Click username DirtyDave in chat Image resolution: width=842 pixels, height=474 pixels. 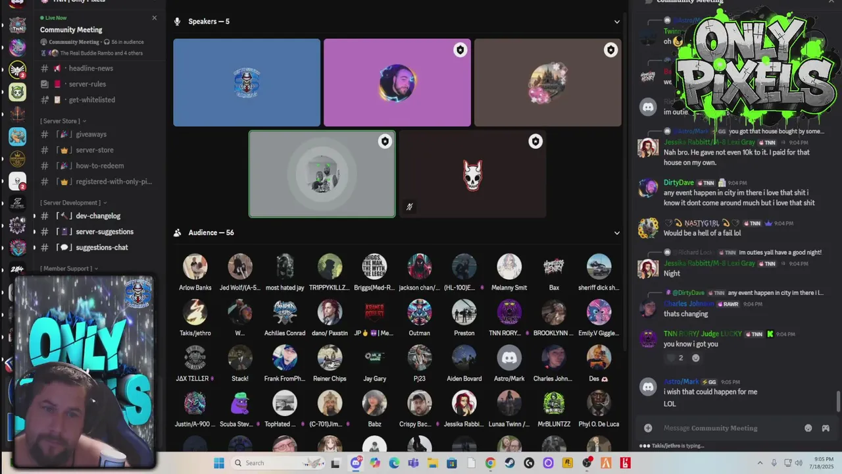click(678, 182)
